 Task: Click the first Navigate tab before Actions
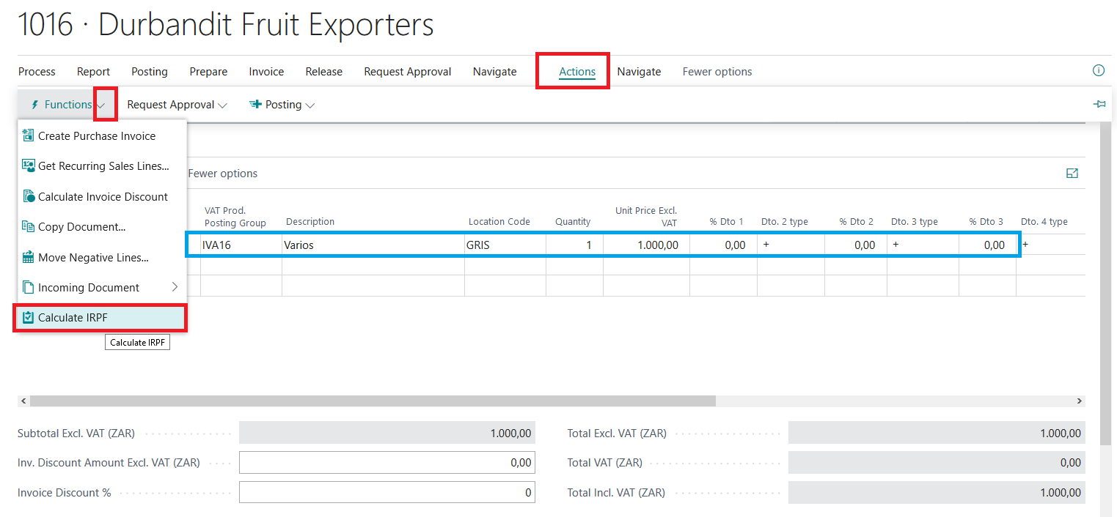495,72
